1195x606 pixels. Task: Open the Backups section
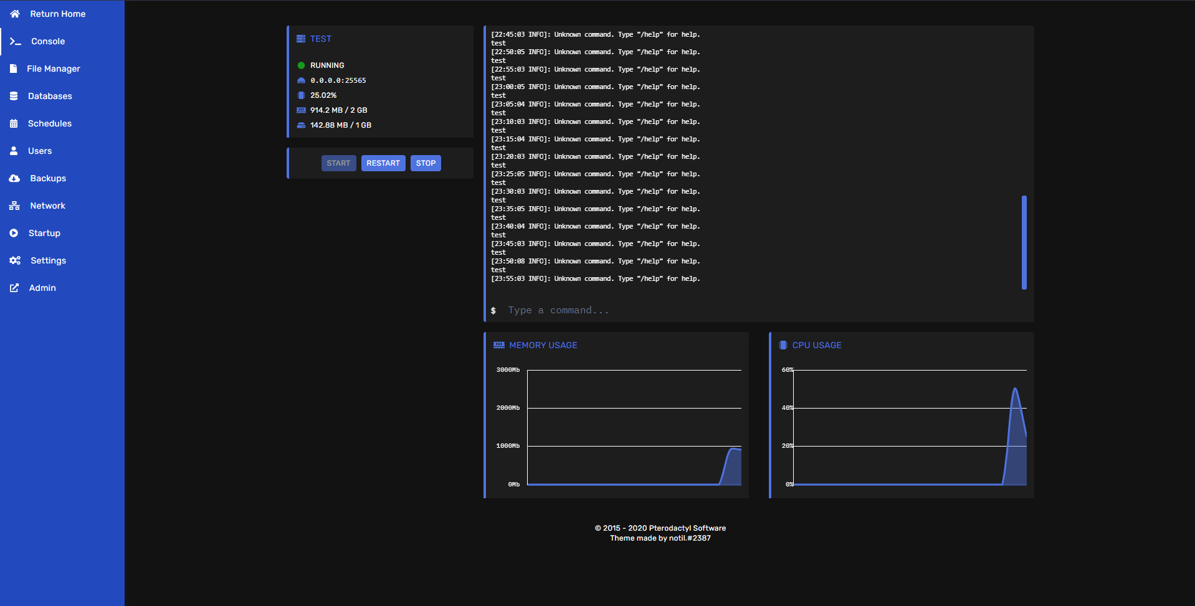48,178
